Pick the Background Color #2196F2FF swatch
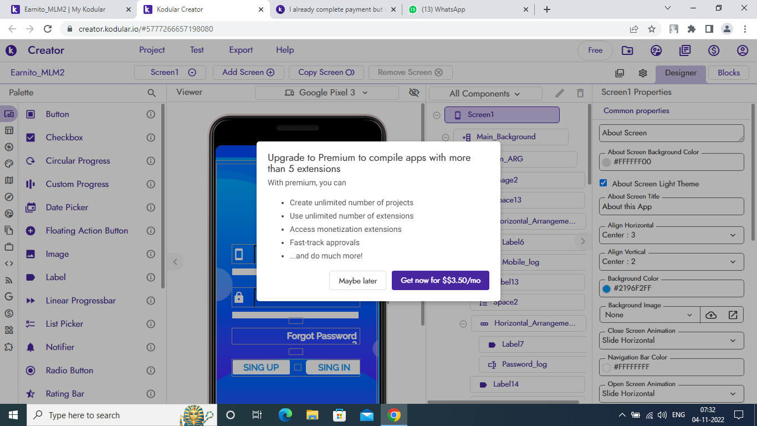The width and height of the screenshot is (757, 426). [606, 289]
